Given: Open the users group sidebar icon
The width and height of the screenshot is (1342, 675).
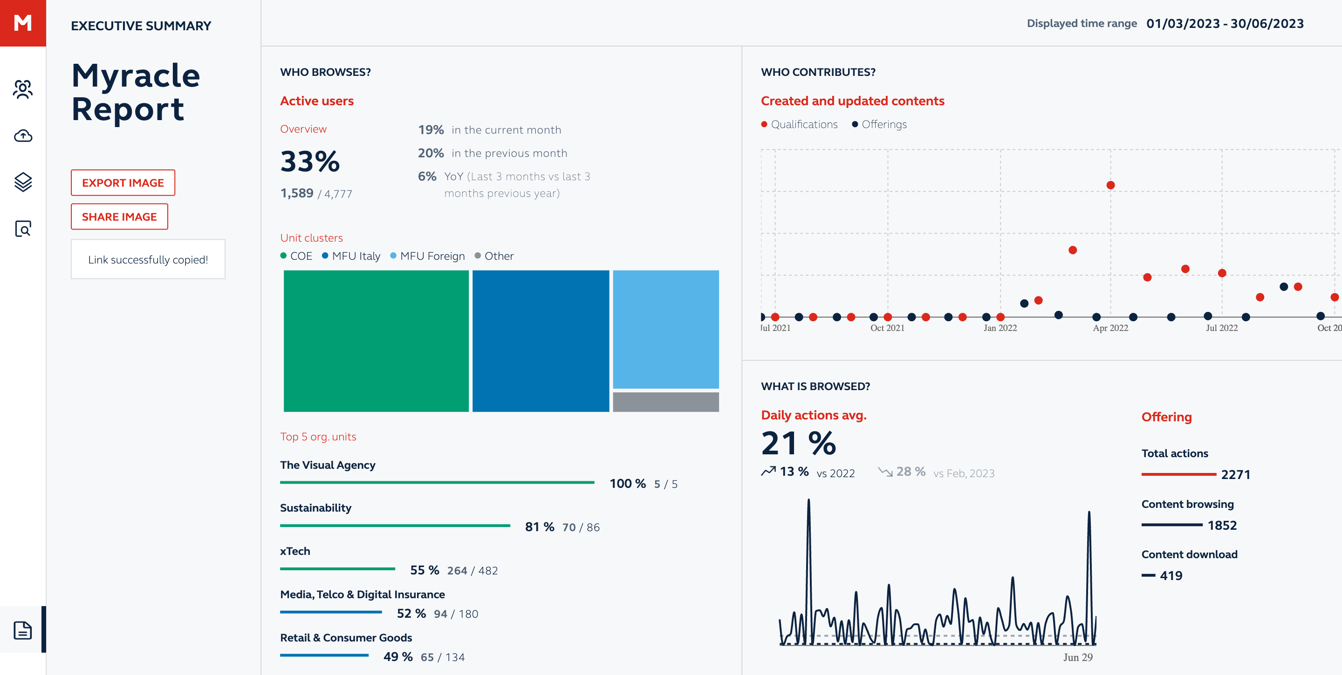Looking at the screenshot, I should coord(23,89).
